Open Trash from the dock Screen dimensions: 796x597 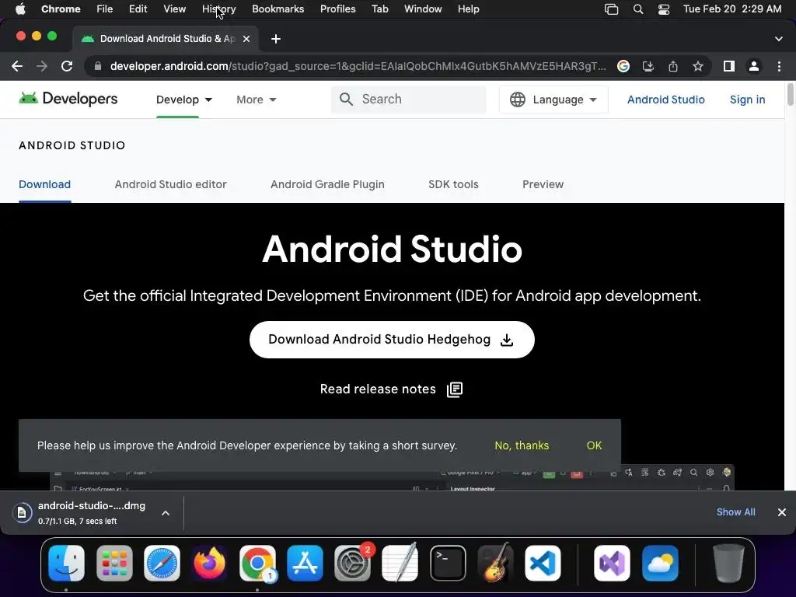pyautogui.click(x=728, y=563)
